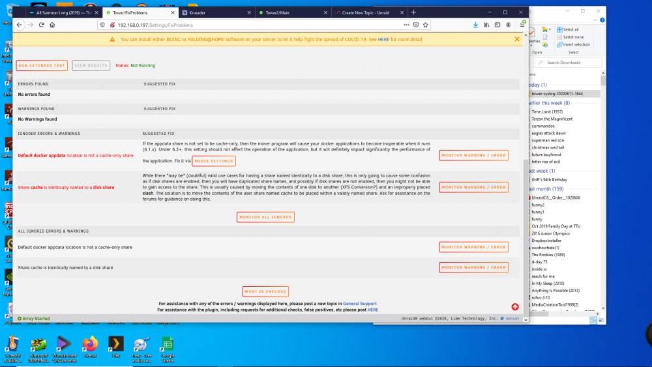Click the browser page scroll-down arrow

[x=526, y=319]
